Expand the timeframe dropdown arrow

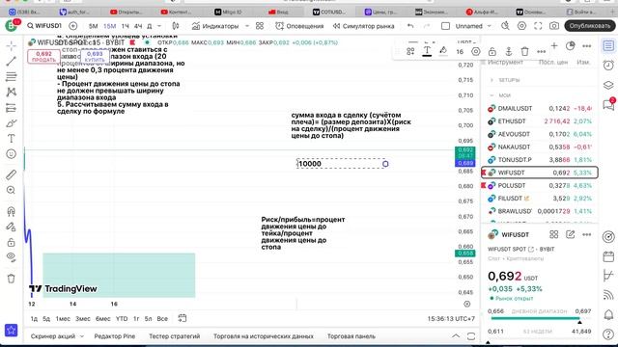(x=159, y=26)
